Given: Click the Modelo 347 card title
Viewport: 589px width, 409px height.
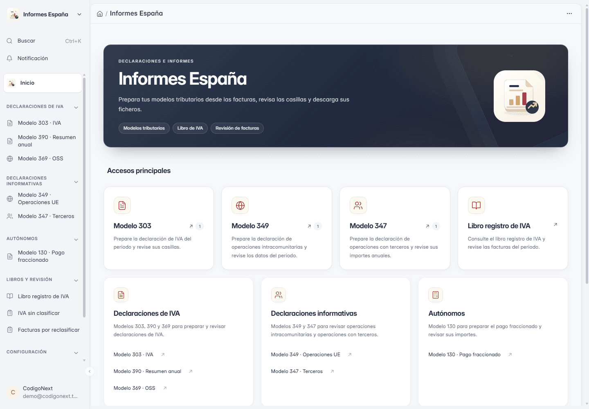Looking at the screenshot, I should (368, 226).
